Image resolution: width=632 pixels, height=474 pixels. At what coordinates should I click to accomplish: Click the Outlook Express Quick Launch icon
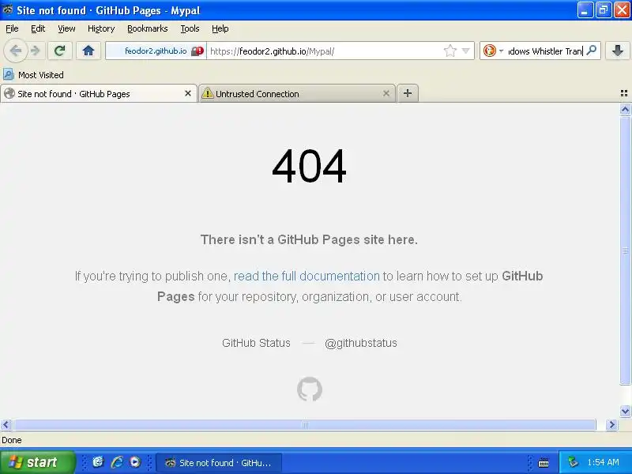[x=98, y=462]
